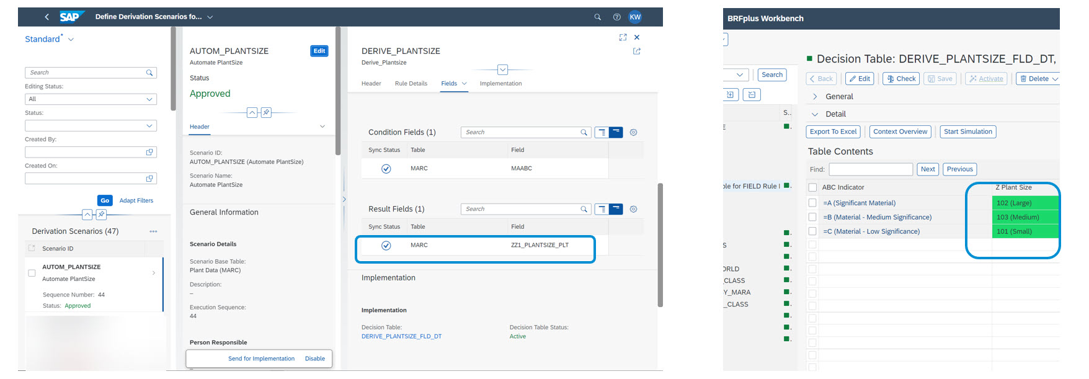Select Condition Fields compact row view icon

click(616, 132)
